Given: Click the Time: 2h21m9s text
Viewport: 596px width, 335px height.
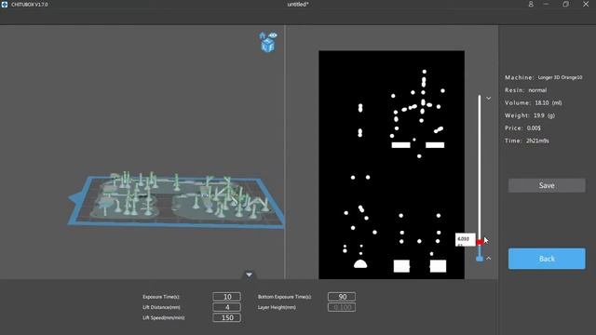Looking at the screenshot, I should (x=527, y=141).
